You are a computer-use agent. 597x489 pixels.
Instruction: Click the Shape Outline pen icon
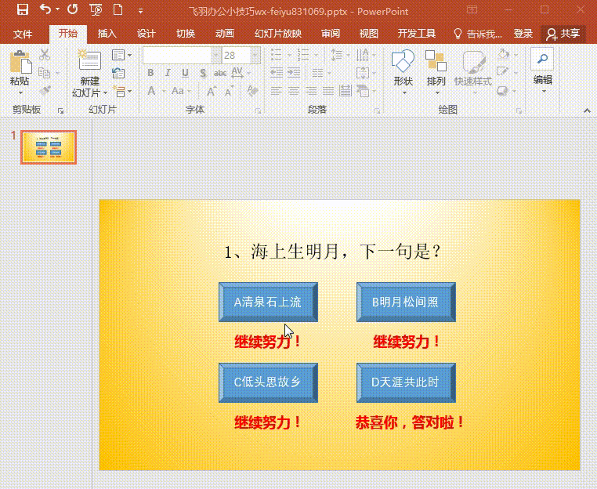pos(502,71)
